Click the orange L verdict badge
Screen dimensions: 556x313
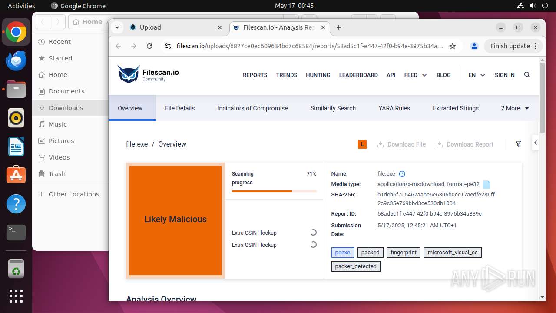(x=362, y=144)
